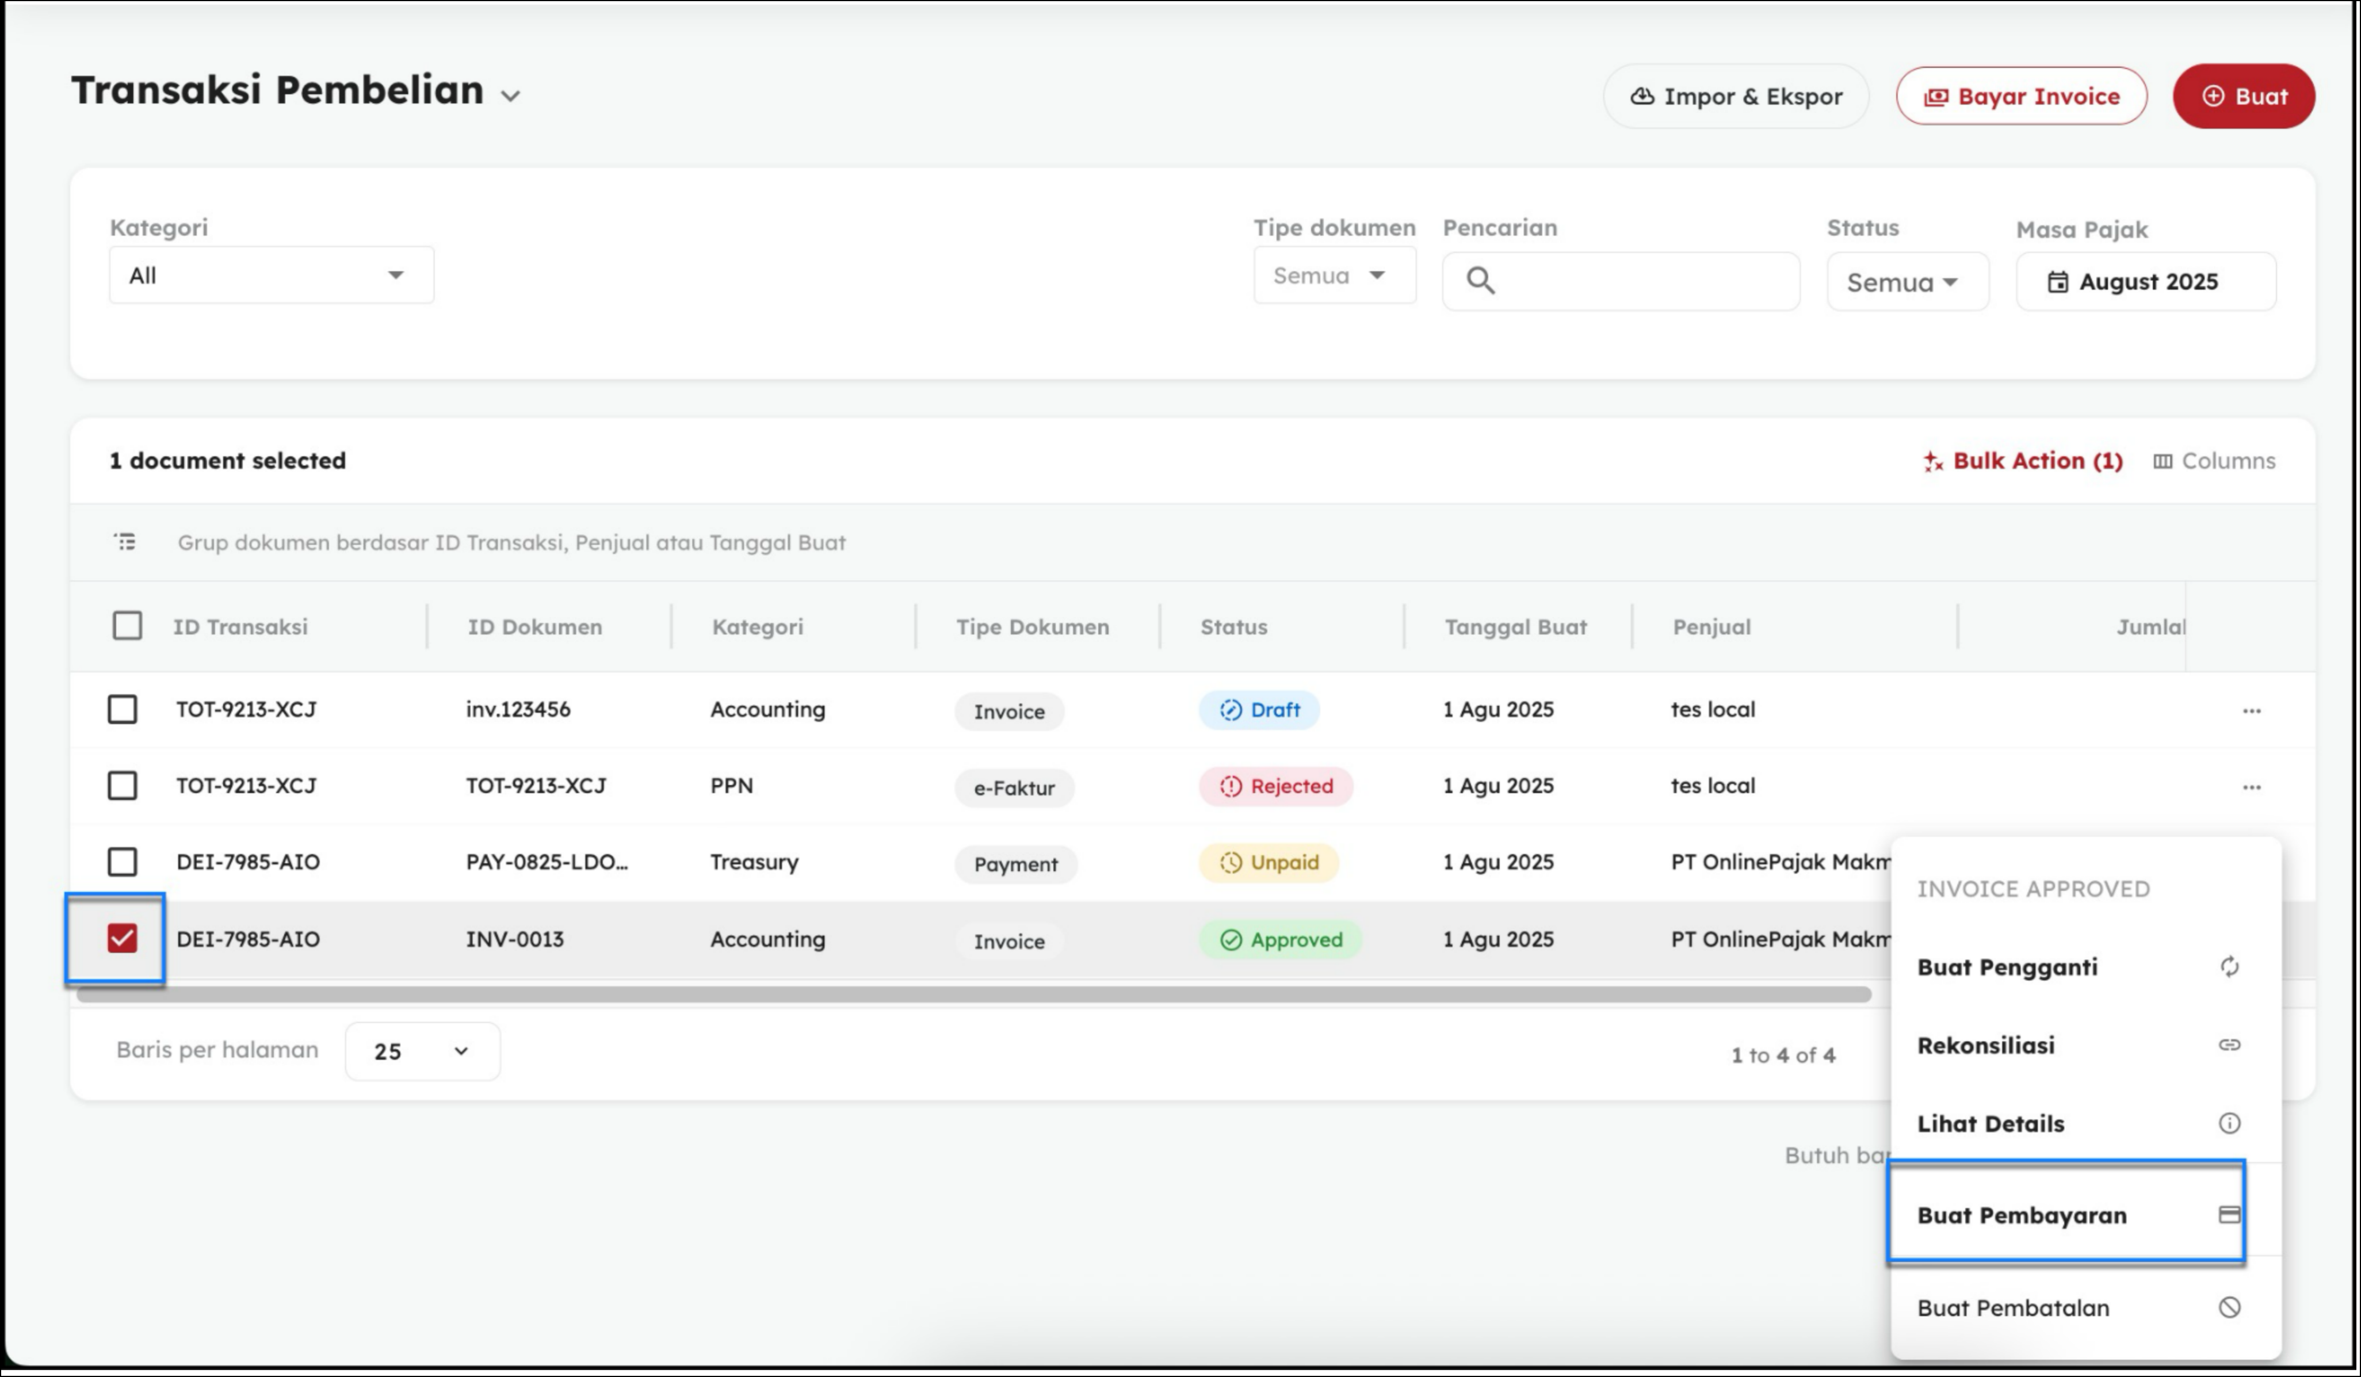Check the select-all header checkbox
This screenshot has width=2361, height=1377.
[127, 626]
